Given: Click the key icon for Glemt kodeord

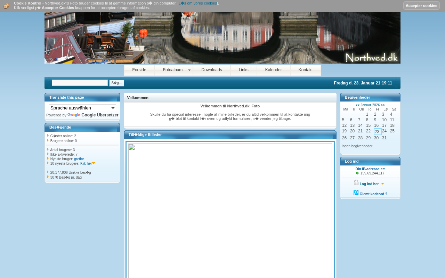Looking at the screenshot, I should click(356, 193).
